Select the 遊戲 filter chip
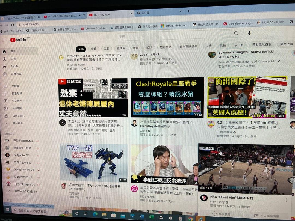 point(107,49)
